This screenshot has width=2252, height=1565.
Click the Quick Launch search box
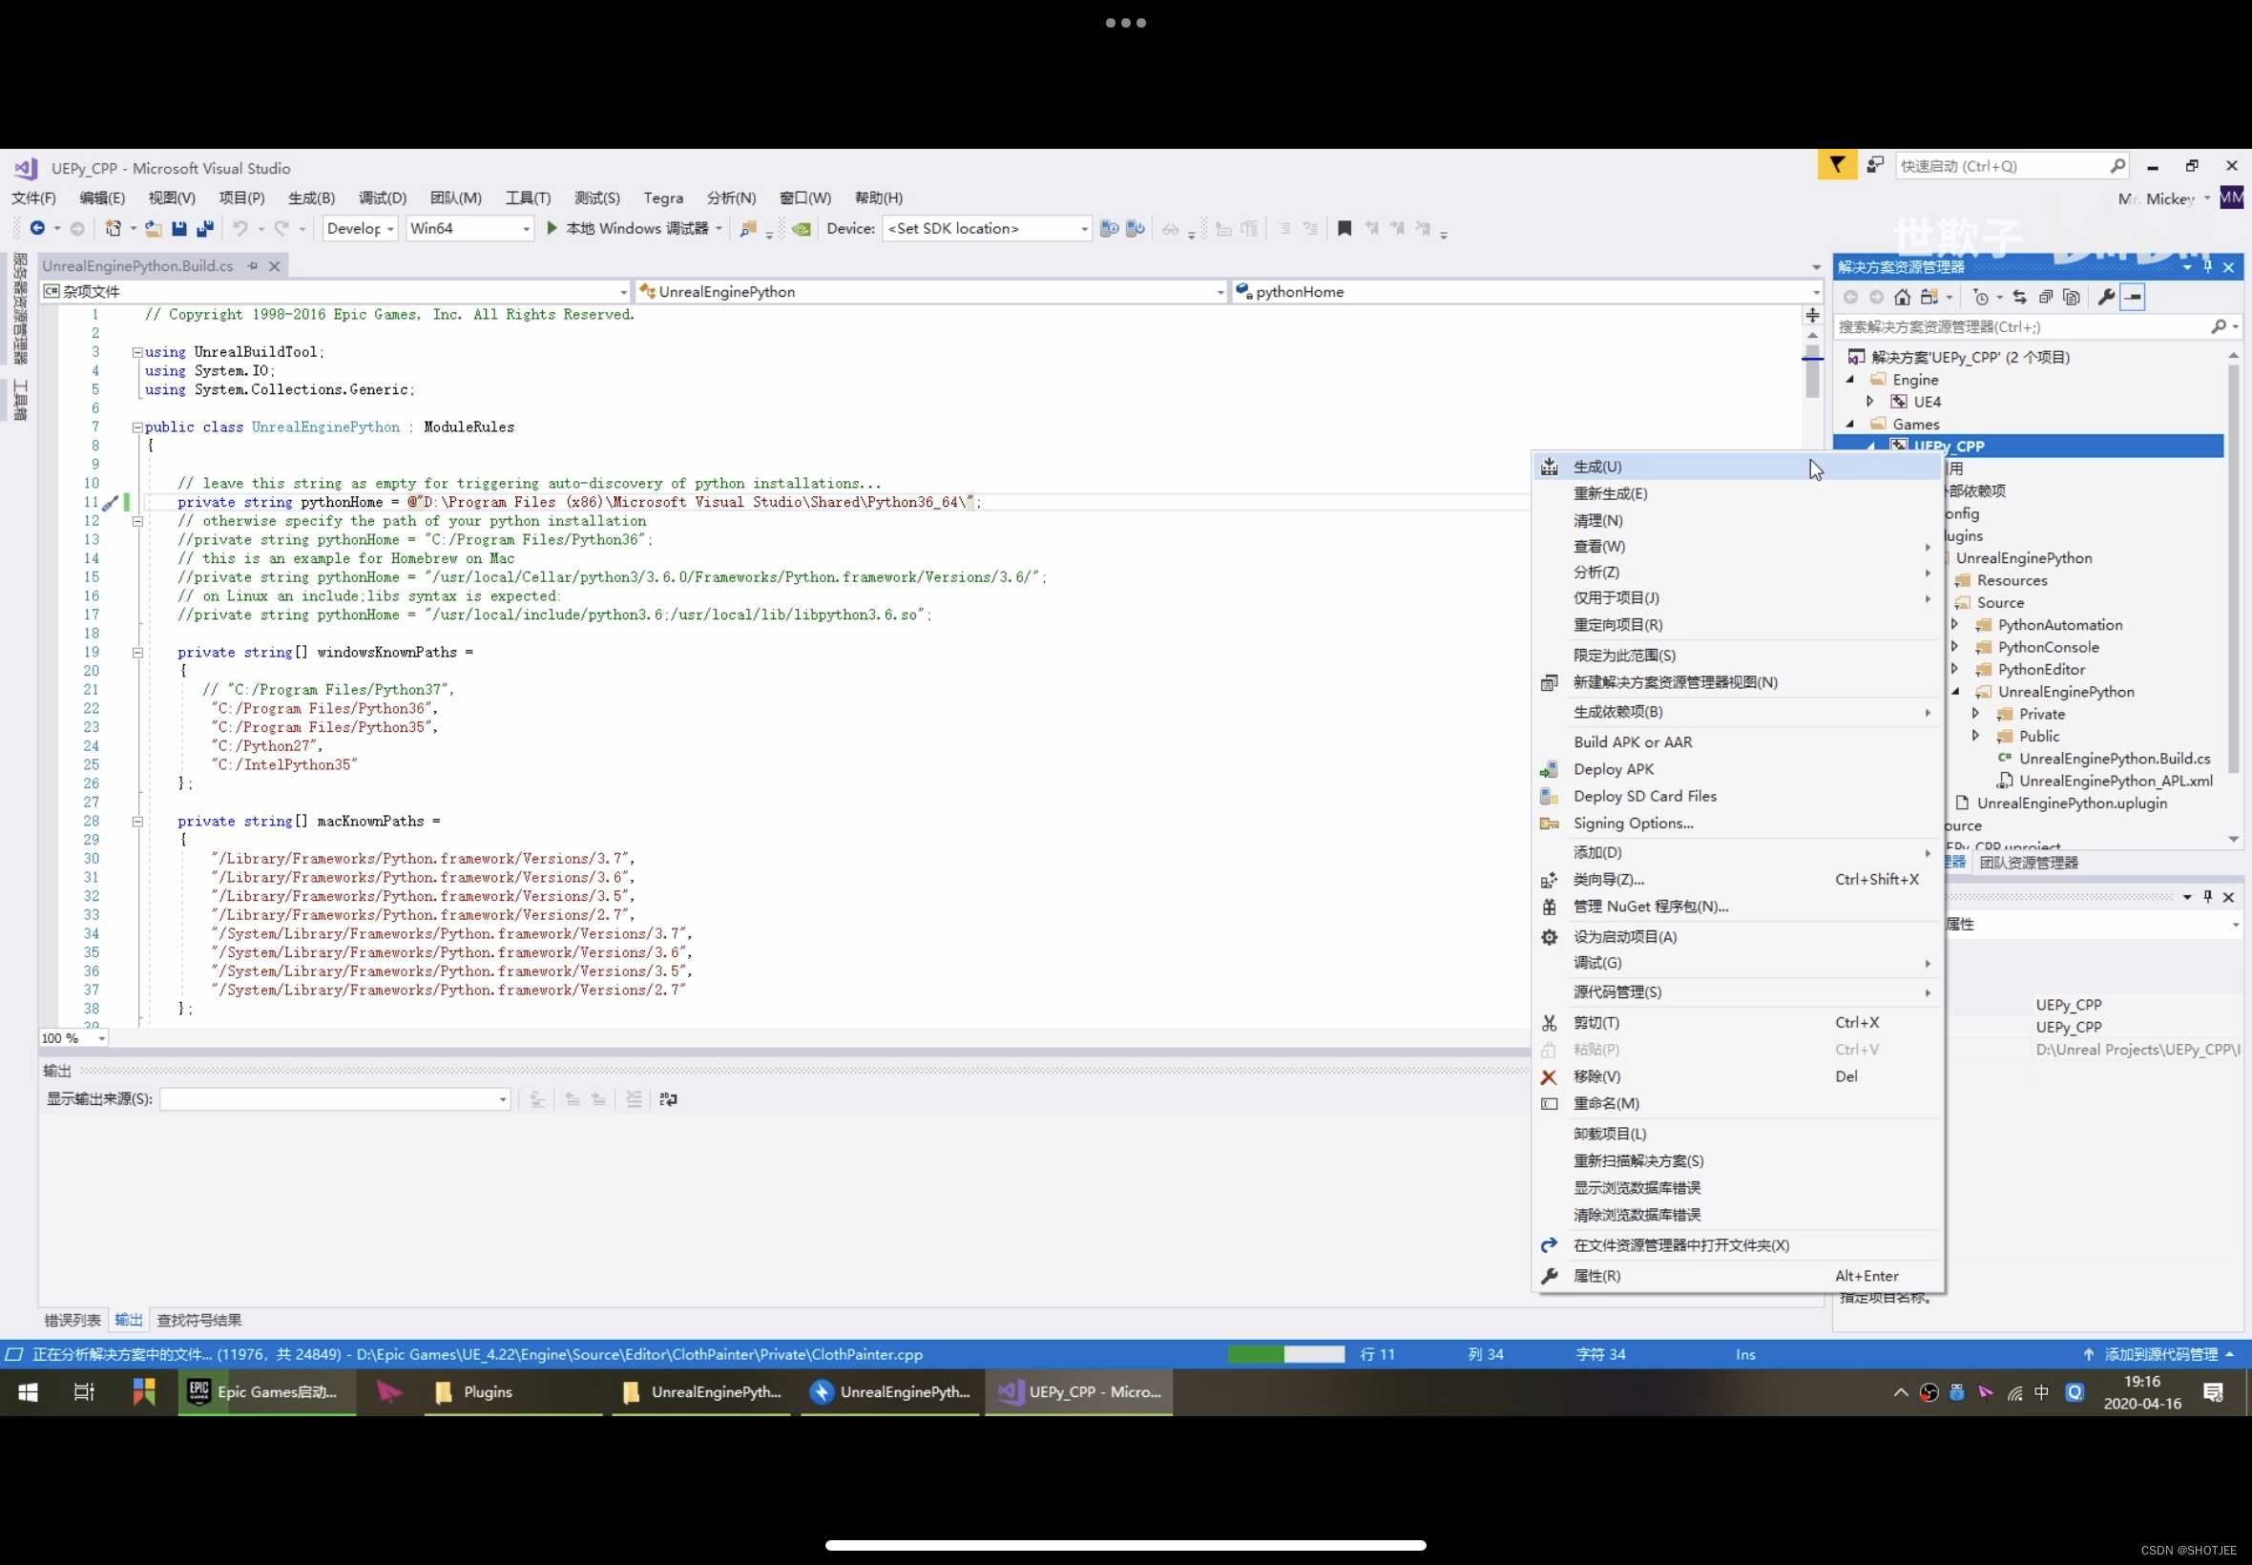[2012, 166]
